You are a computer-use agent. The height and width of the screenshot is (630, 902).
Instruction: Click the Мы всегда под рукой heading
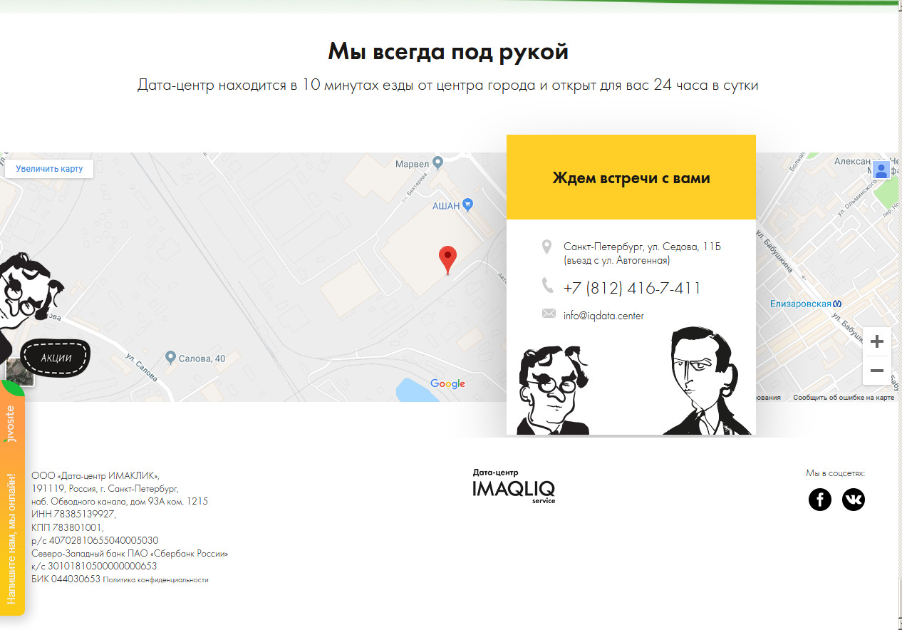(x=448, y=51)
